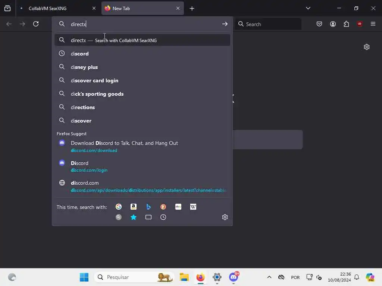Open a new tab with plus button
The width and height of the screenshot is (382, 286).
coord(192,9)
